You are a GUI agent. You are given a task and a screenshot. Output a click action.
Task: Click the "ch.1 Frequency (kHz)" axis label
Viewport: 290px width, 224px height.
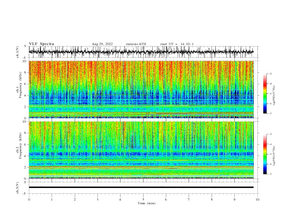click(x=19, y=85)
